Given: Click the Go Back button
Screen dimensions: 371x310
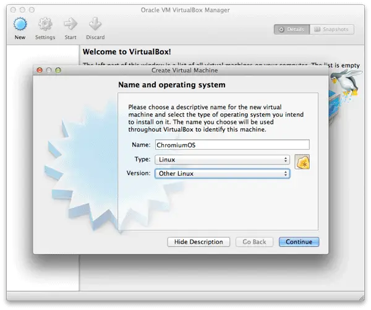Looking at the screenshot, I should point(254,242).
